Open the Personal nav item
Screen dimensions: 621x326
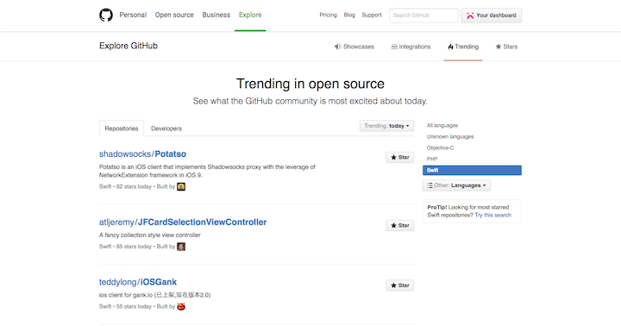tap(133, 15)
